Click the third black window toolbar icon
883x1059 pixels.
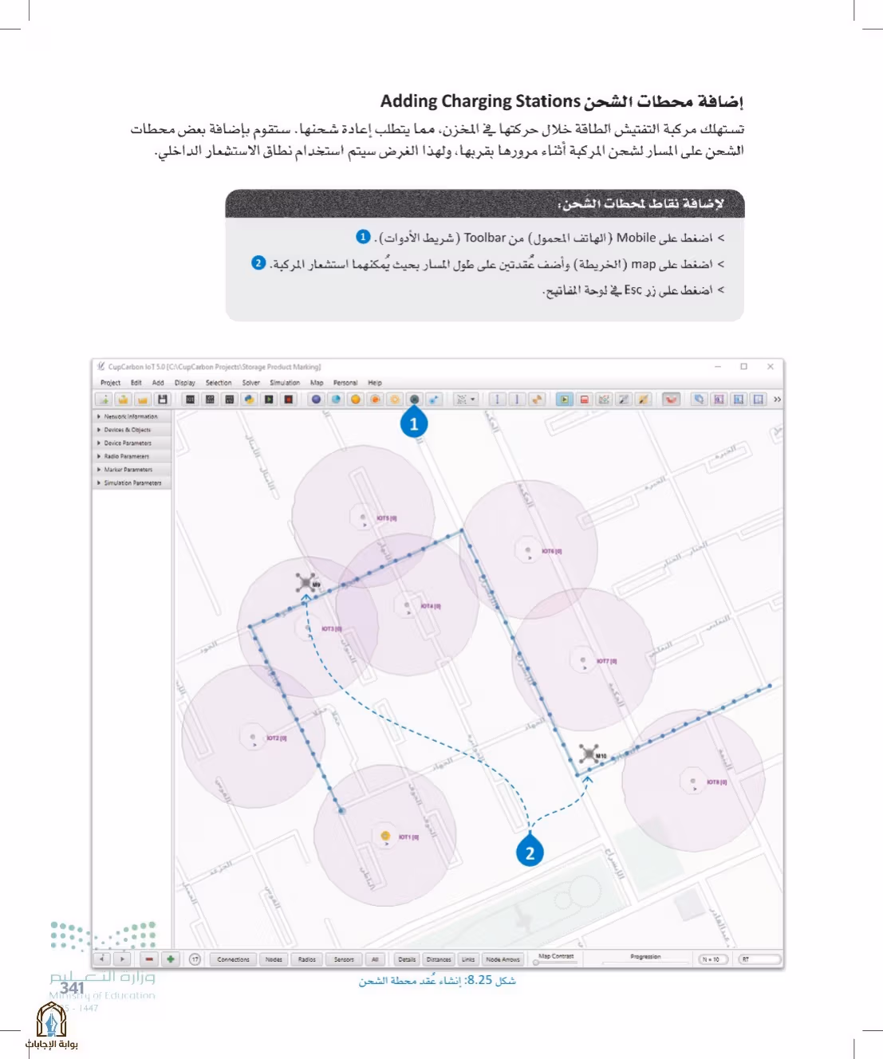230,400
